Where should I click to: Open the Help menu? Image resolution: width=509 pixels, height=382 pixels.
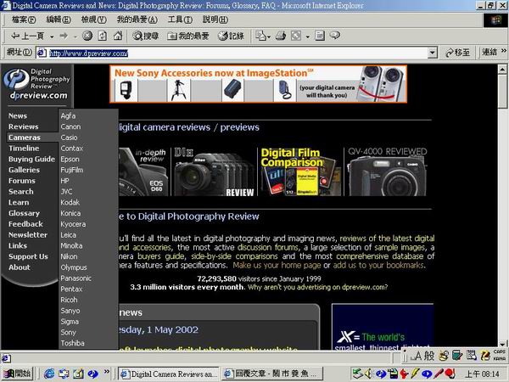coord(215,20)
